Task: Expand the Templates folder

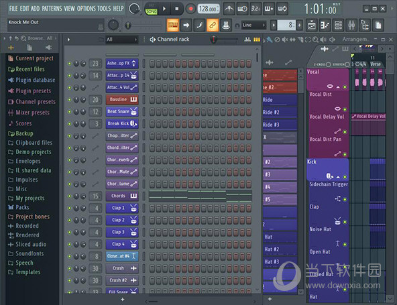Action: (24, 272)
